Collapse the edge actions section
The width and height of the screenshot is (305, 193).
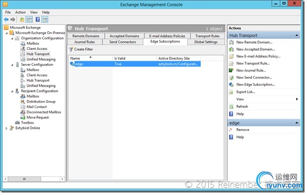296,123
